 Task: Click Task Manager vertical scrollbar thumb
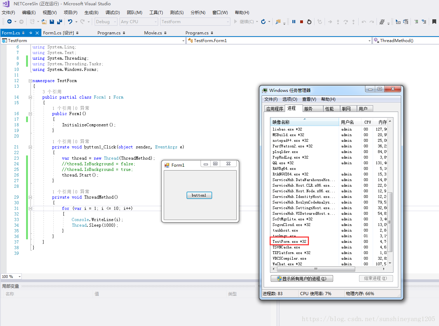[390, 222]
